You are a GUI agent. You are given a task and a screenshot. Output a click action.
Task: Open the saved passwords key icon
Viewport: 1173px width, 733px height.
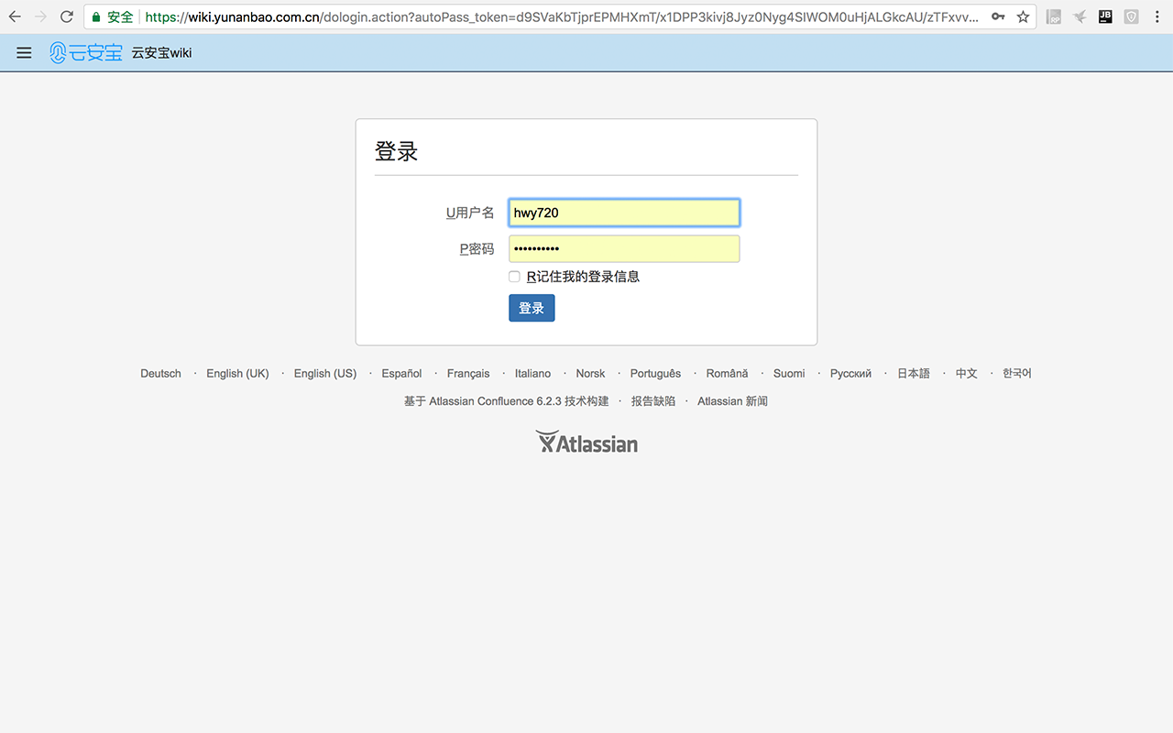pos(998,16)
